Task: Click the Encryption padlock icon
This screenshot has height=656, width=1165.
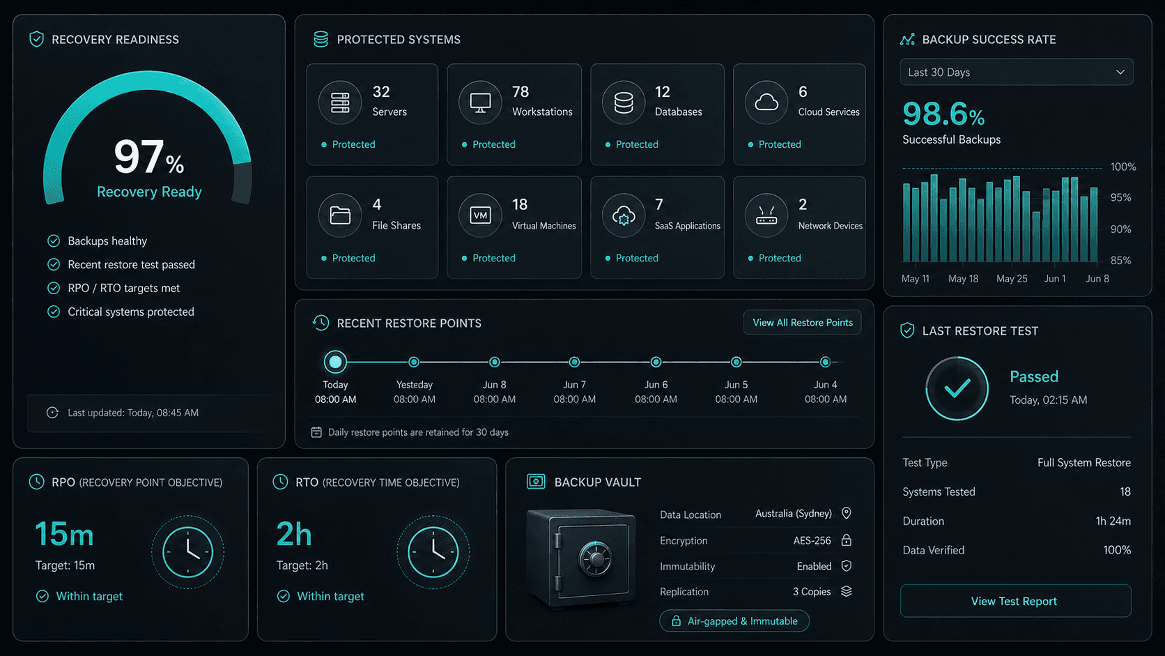Action: pyautogui.click(x=847, y=540)
